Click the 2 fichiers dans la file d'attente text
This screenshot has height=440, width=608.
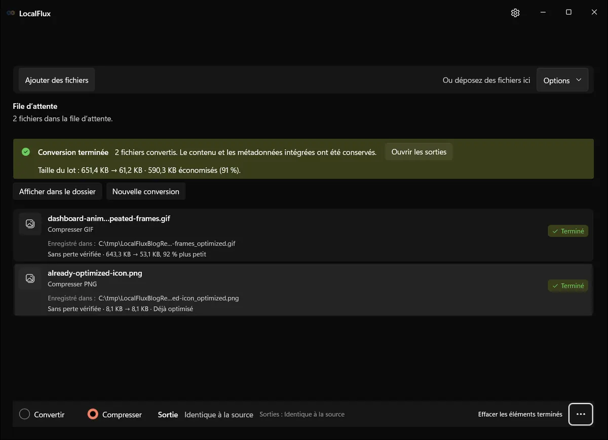63,118
